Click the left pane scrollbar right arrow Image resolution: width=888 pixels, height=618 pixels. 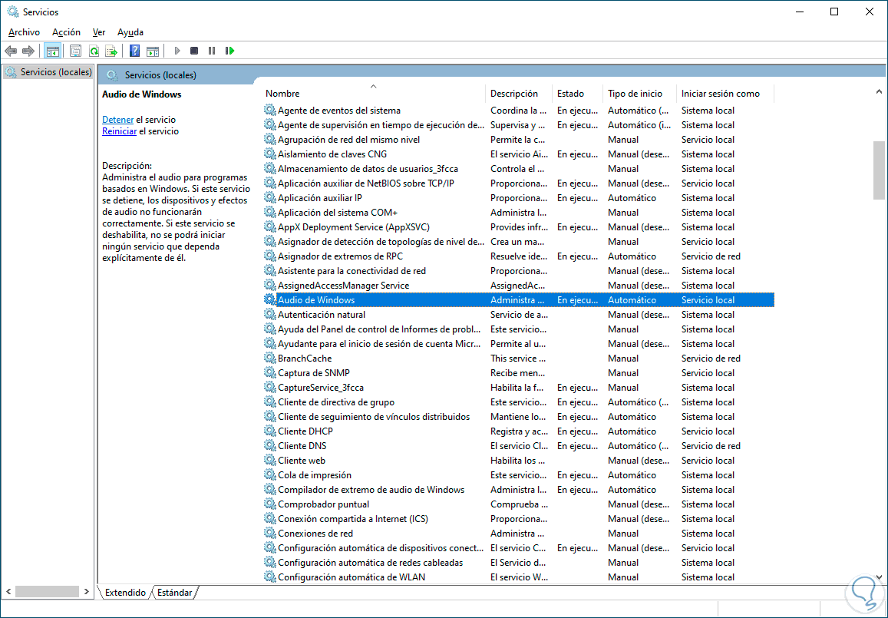click(86, 591)
